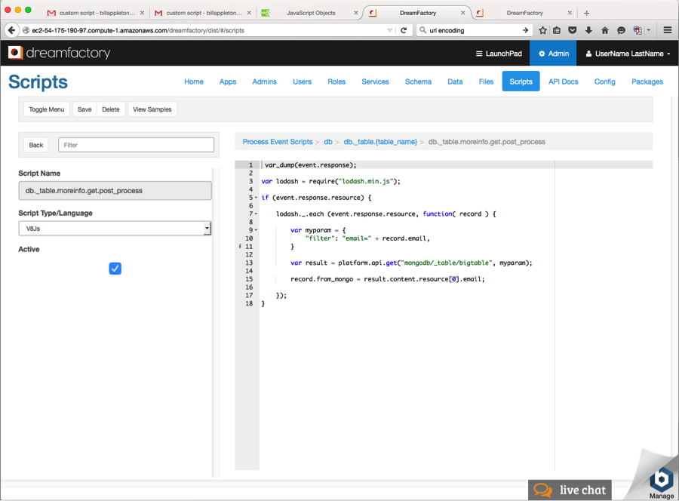This screenshot has width=679, height=501.
Task: Open the Firefox hamburger menu
Action: click(x=667, y=30)
